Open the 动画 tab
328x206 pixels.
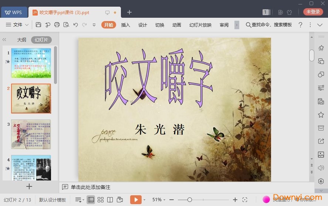176,25
